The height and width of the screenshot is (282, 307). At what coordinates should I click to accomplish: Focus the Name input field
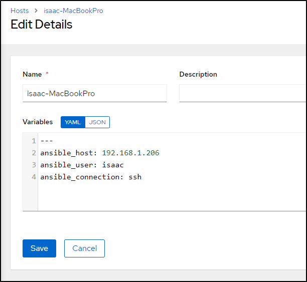pos(95,93)
